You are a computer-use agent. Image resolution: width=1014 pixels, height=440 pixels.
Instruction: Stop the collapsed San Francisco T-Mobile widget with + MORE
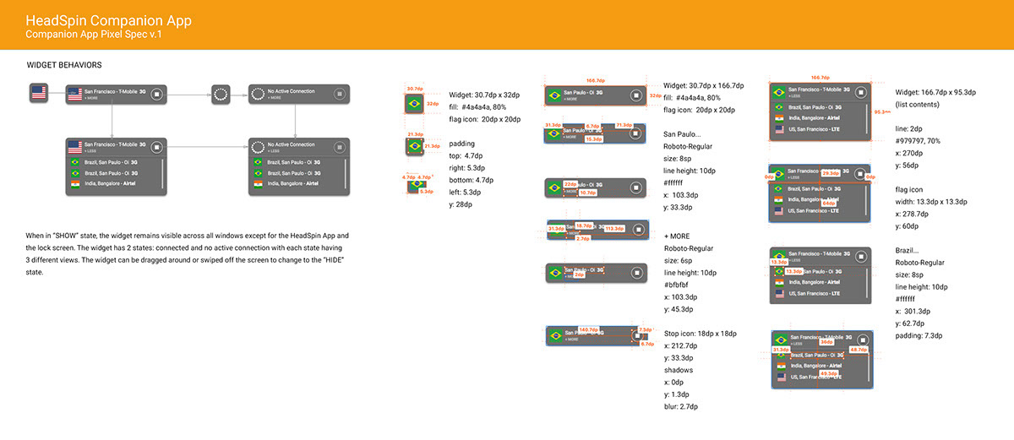pyautogui.click(x=156, y=95)
